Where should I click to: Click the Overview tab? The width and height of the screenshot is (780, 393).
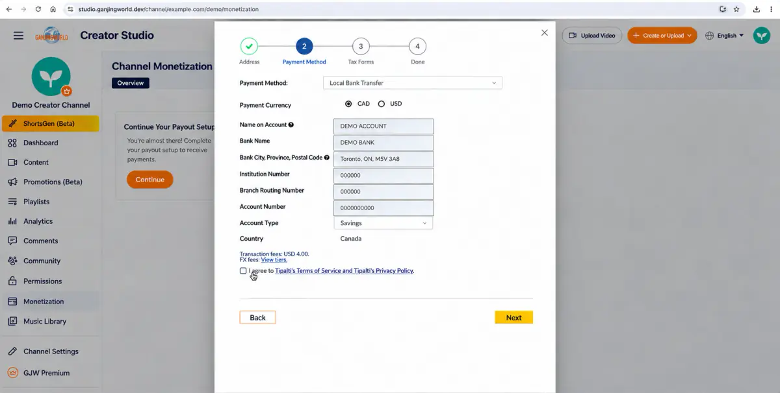pos(131,83)
